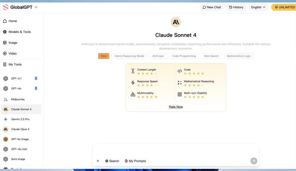The height and width of the screenshot is (171, 296).
Task: Click the UNLIMITED upgrade button
Action: coord(284,7)
